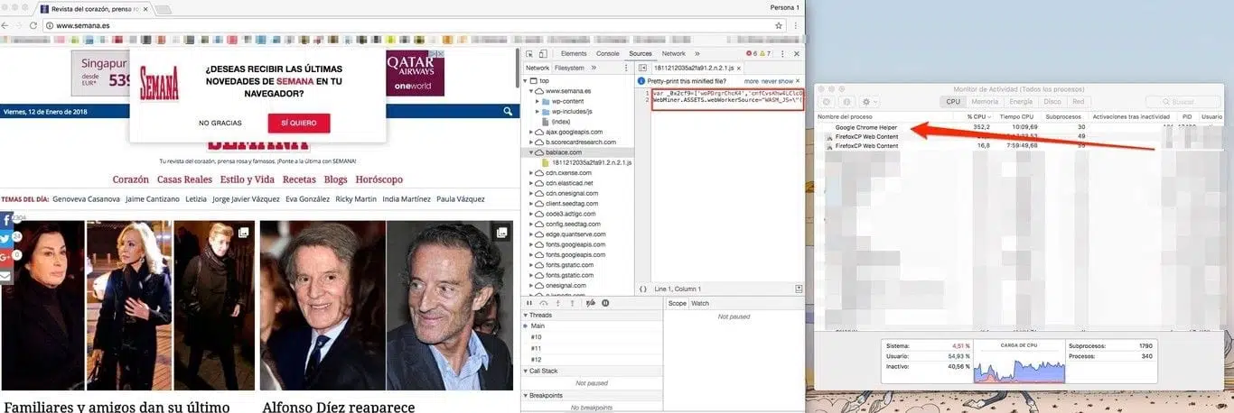Click the pause script execution icon

click(529, 303)
